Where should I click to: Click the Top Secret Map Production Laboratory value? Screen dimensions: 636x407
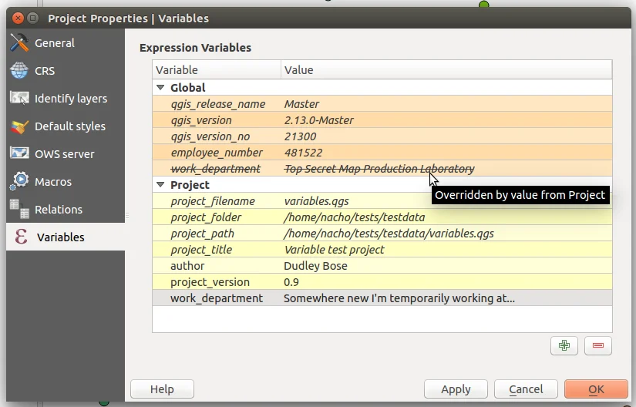pos(379,169)
